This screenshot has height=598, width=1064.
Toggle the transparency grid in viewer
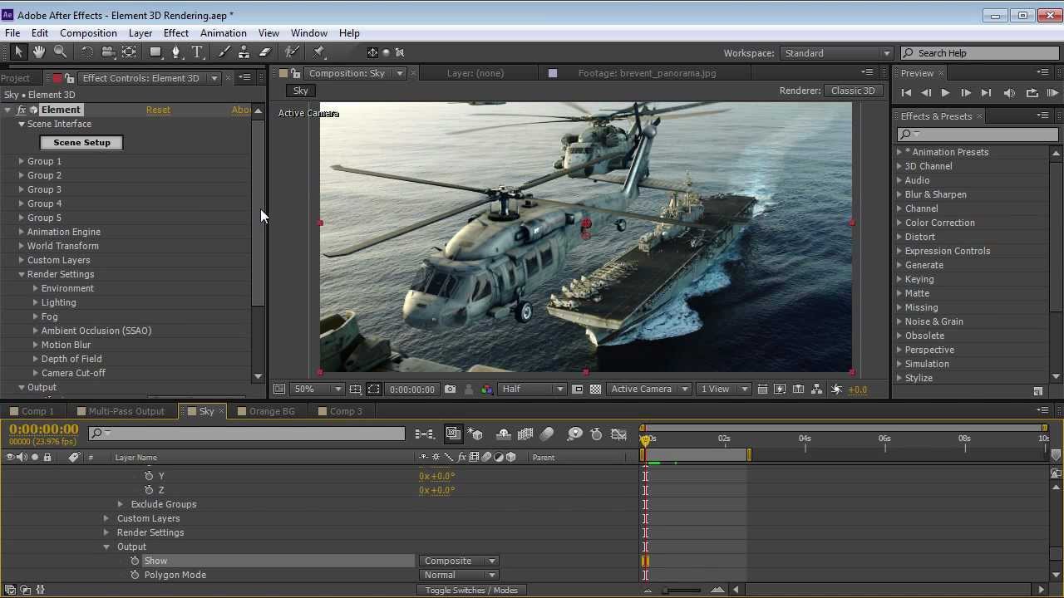(x=595, y=389)
